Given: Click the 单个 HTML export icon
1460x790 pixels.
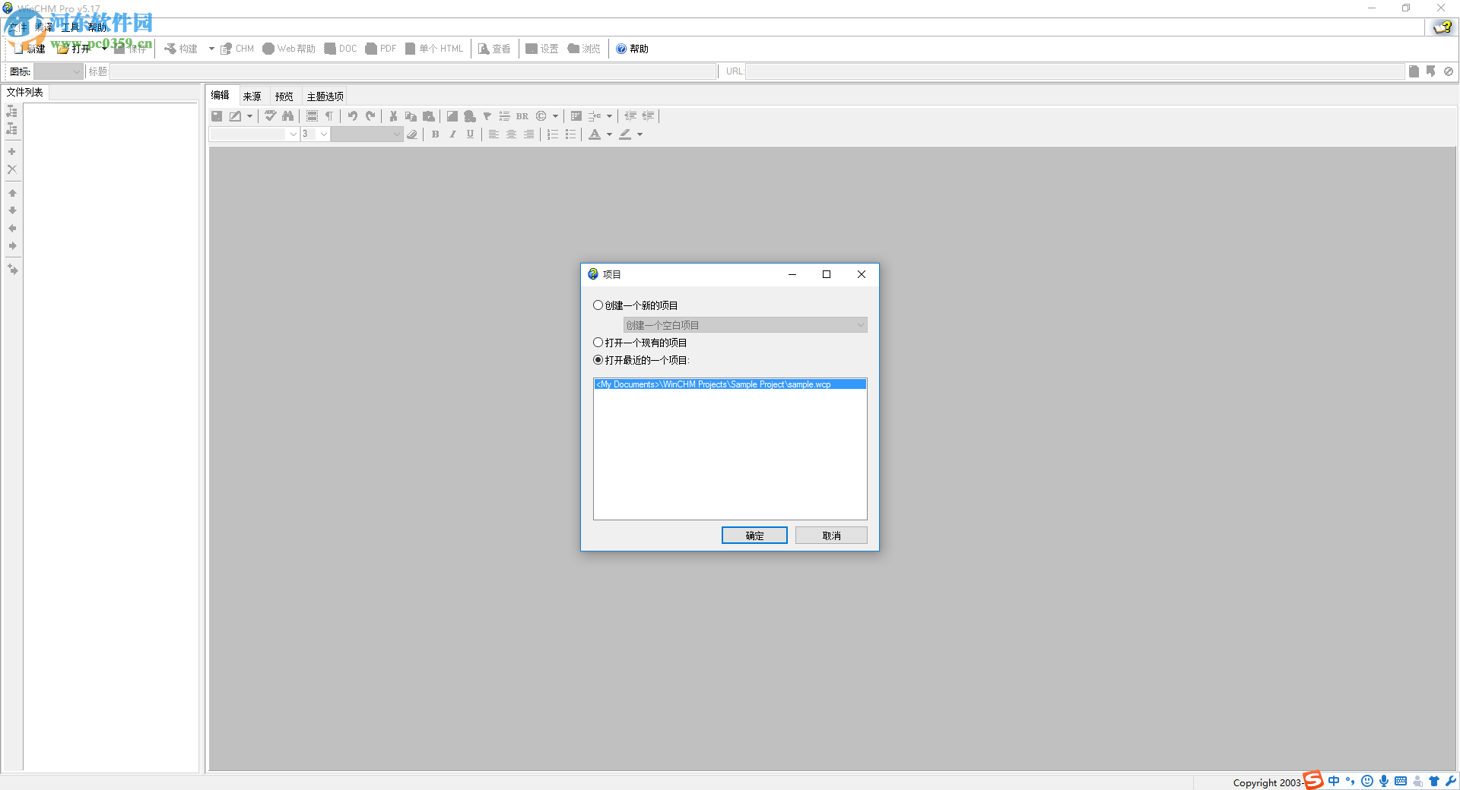Looking at the screenshot, I should [434, 48].
